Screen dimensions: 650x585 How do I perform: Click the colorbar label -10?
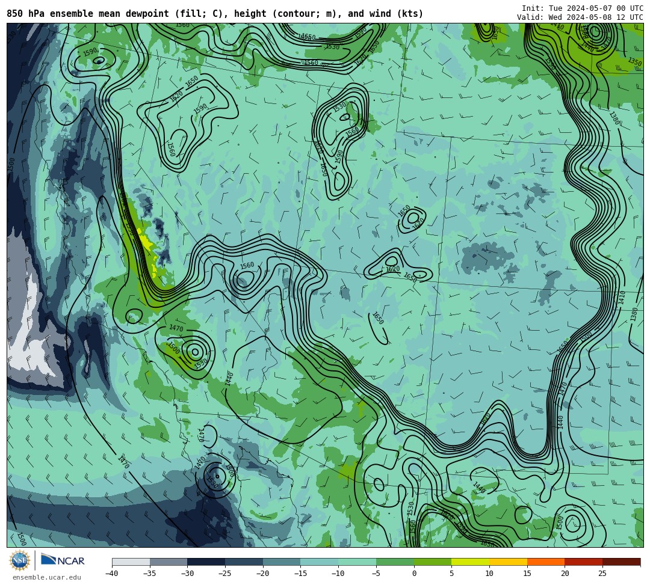click(x=338, y=574)
